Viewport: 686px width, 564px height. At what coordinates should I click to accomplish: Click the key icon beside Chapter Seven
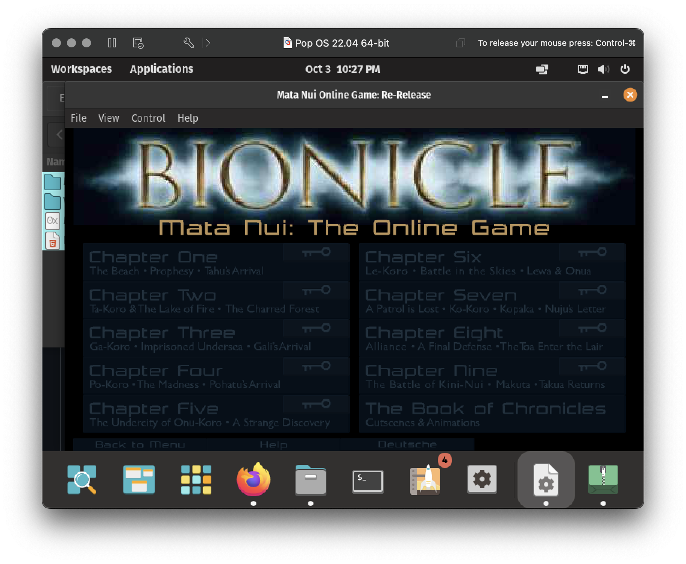592,290
